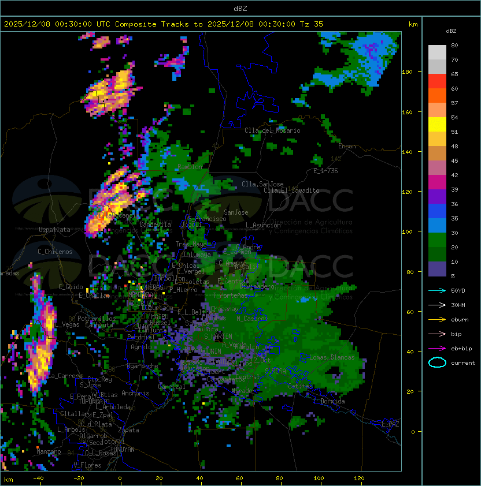Click the 'km' label at bottom-left corner

click(x=9, y=480)
